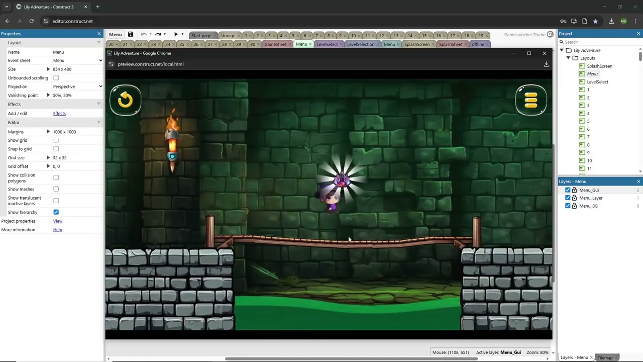Enable the Show grid checkbox
The height and width of the screenshot is (362, 643).
coord(56,140)
